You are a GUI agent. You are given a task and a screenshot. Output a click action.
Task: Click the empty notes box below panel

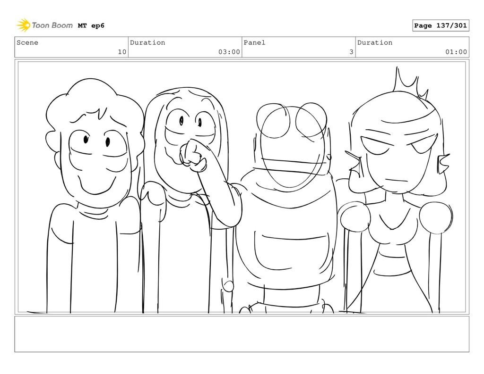coord(242,334)
